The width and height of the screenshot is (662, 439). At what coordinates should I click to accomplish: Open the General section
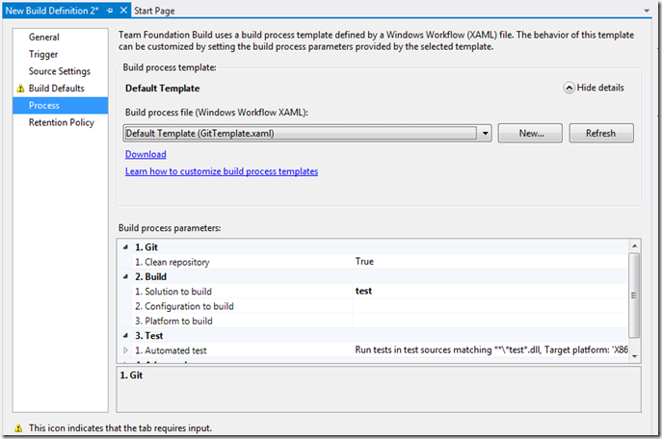pyautogui.click(x=44, y=38)
